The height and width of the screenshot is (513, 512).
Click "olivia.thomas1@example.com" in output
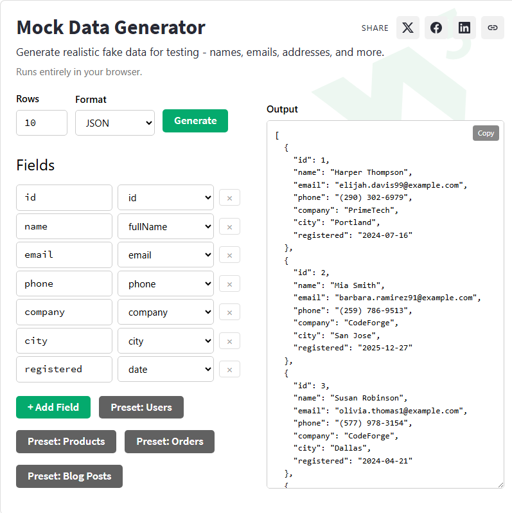click(x=399, y=411)
